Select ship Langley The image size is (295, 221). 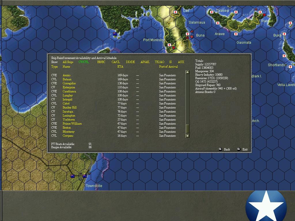point(68,96)
